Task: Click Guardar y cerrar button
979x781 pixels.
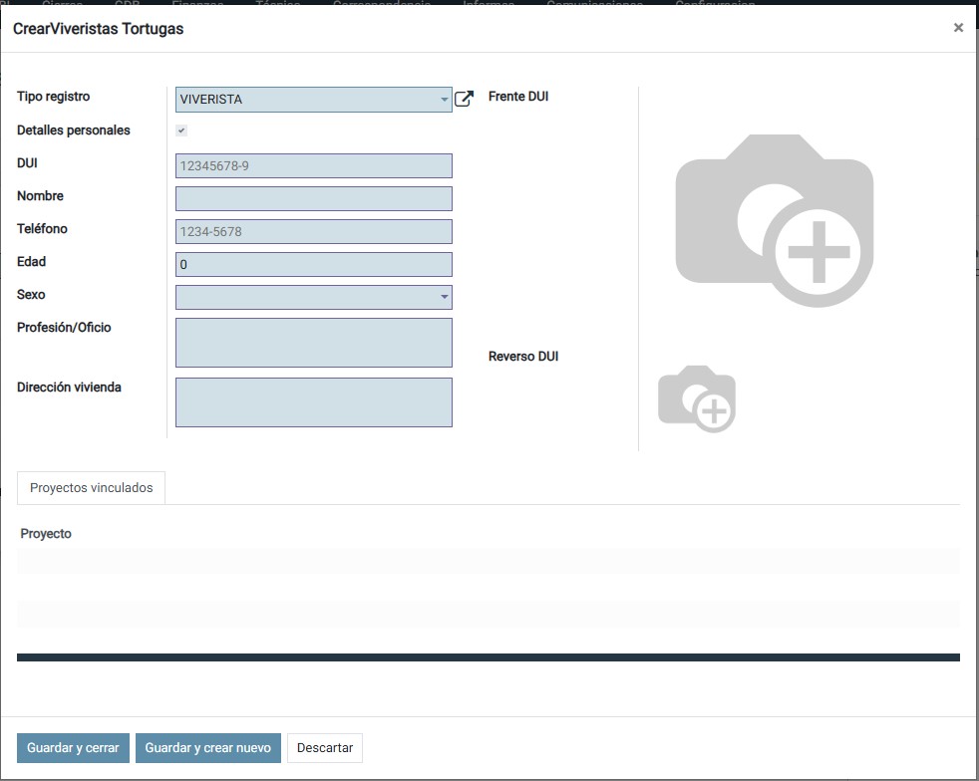Action: (73, 748)
